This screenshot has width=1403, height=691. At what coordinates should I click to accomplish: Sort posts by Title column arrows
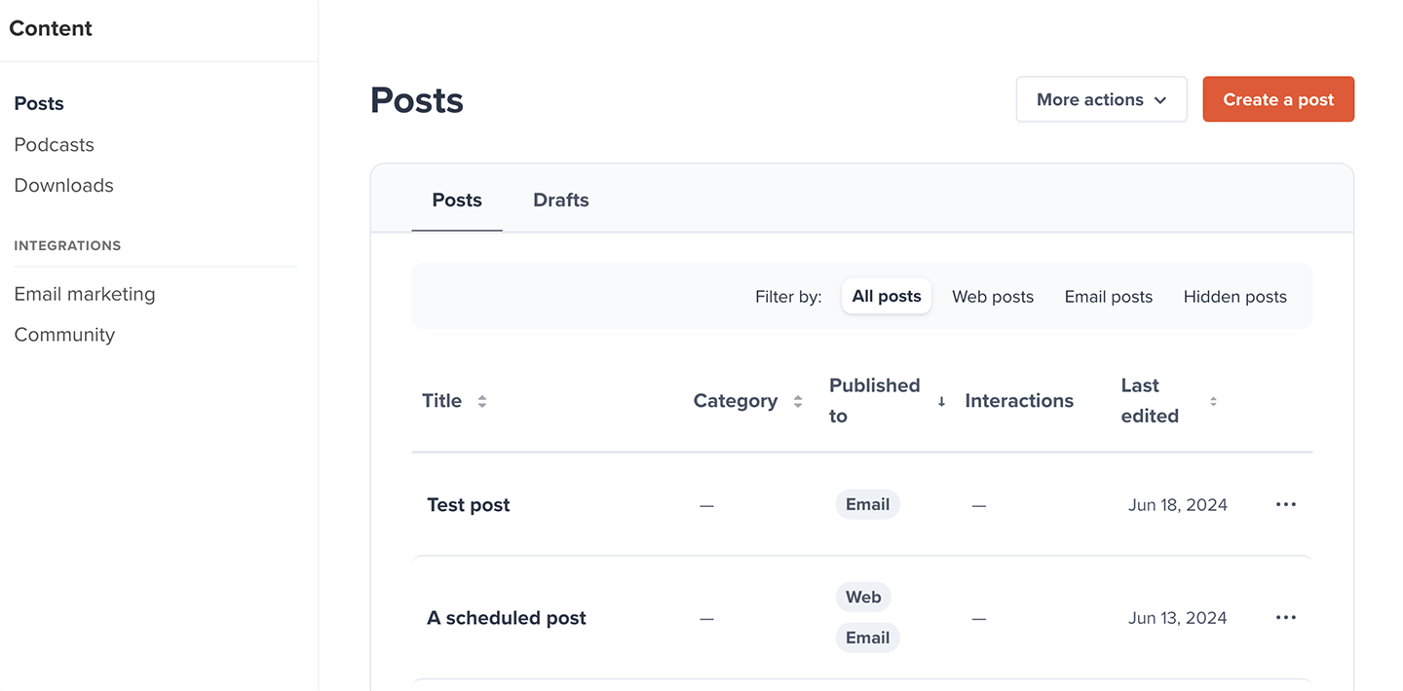point(482,401)
